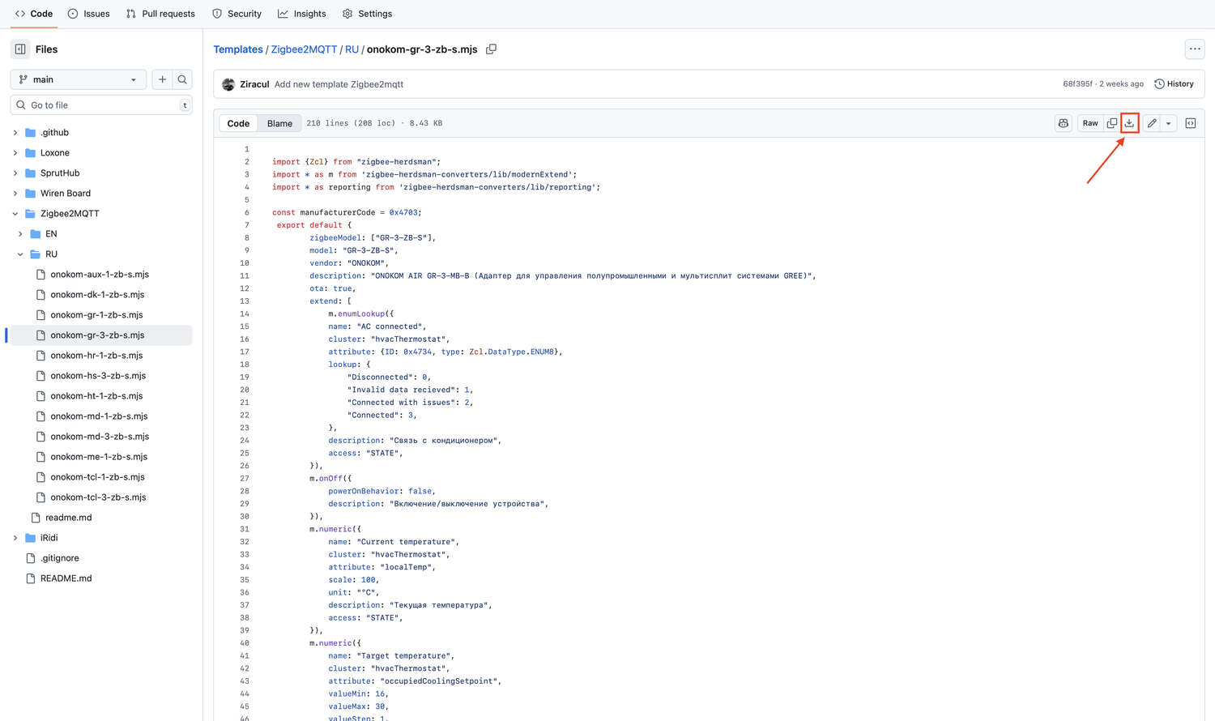Screen dimensions: 1215x721
Task: Open the Loxone folder
Action: (x=55, y=152)
